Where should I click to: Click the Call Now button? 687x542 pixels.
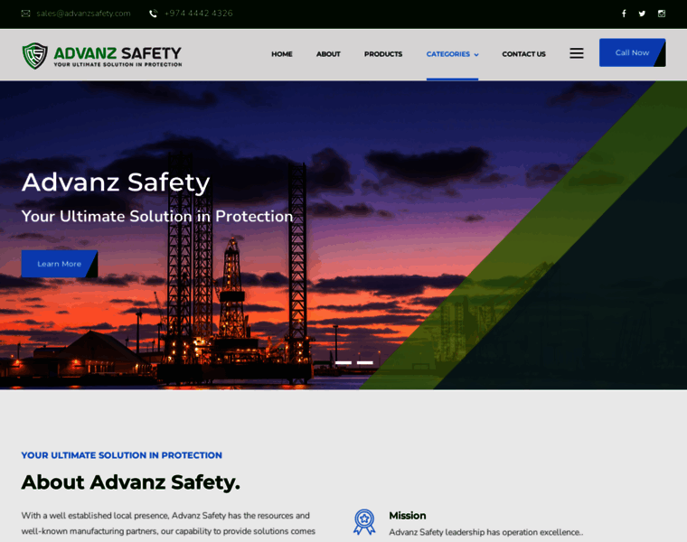coord(632,52)
